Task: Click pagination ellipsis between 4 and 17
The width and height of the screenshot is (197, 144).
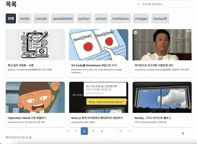Action: pos(111,131)
